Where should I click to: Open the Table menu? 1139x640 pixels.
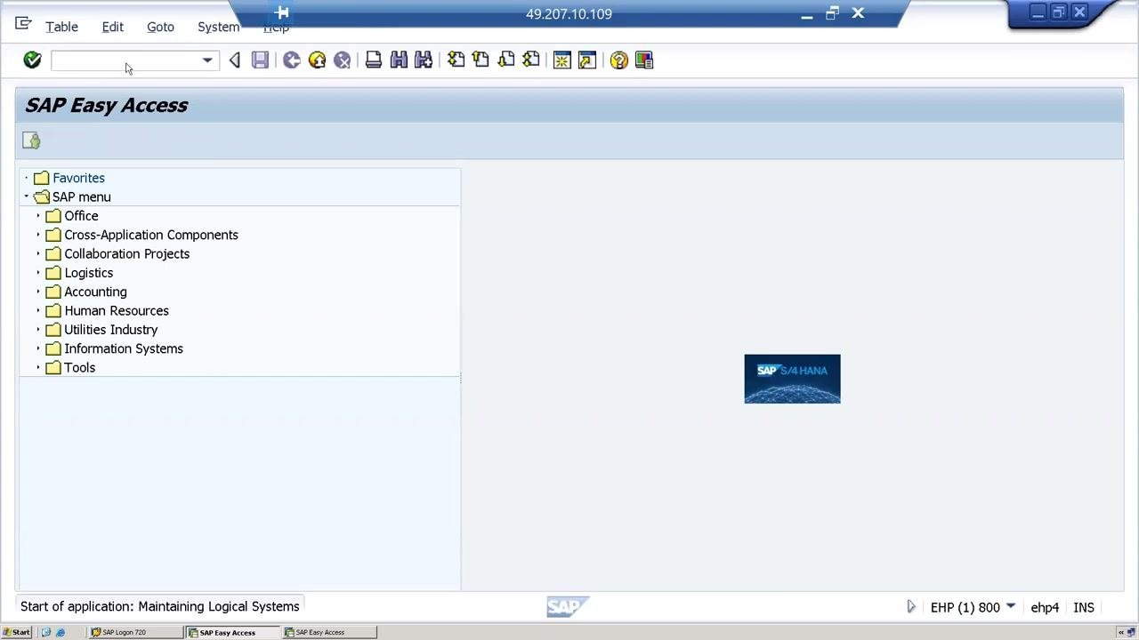click(61, 27)
